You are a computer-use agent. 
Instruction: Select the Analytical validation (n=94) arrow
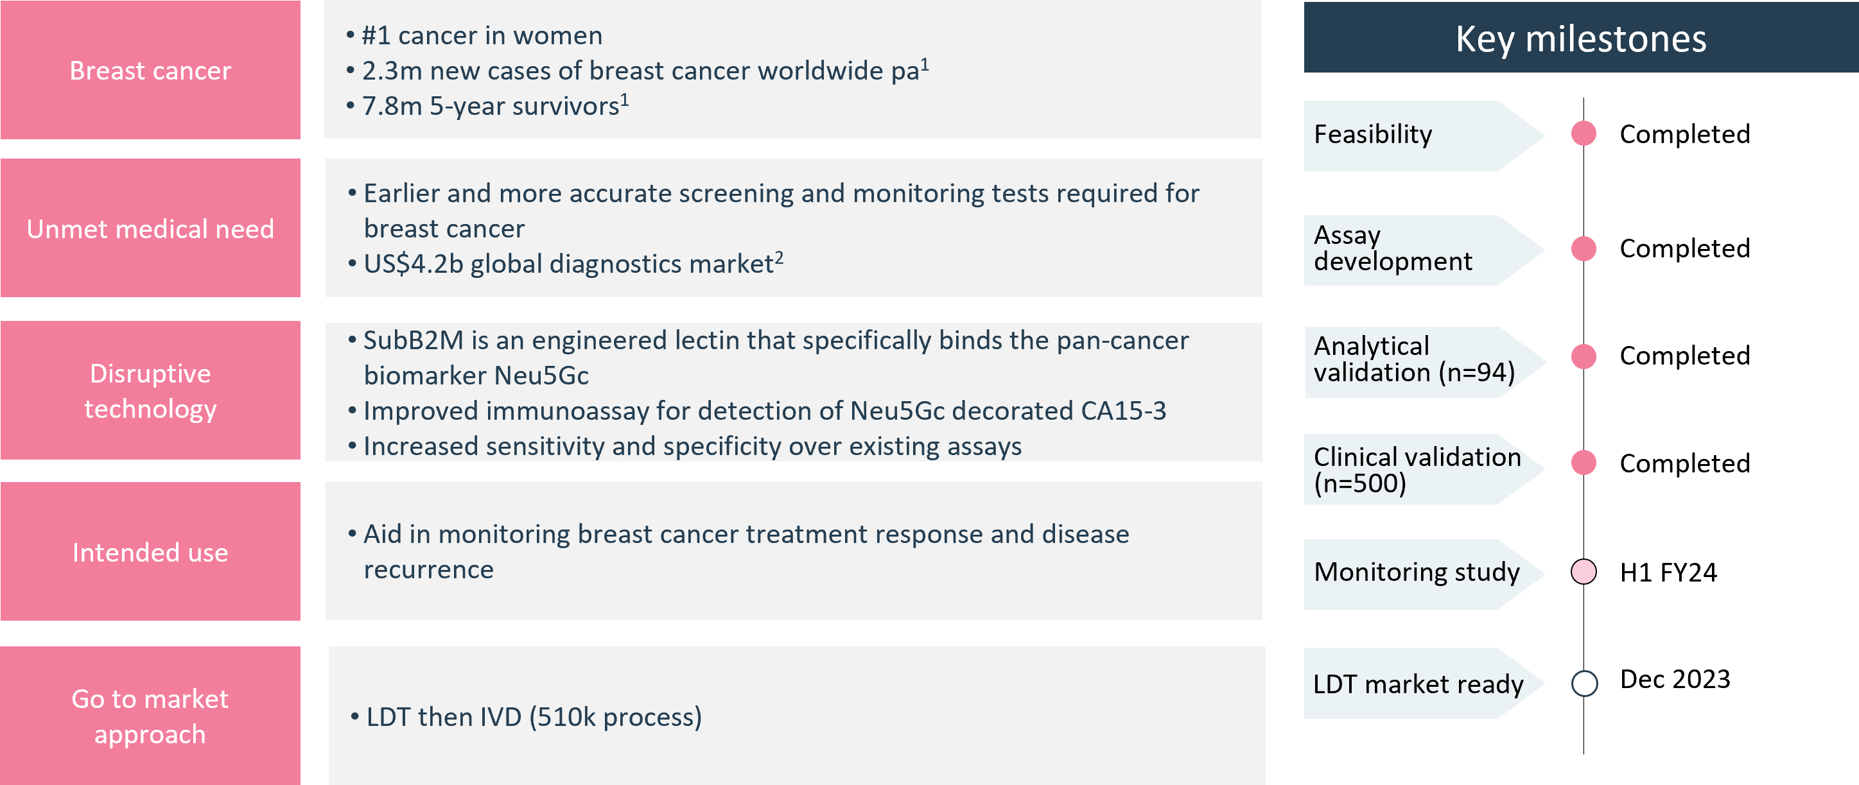[x=1426, y=361]
